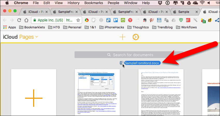Open the File menu
This screenshot has height=116, width=220.
point(36,3)
